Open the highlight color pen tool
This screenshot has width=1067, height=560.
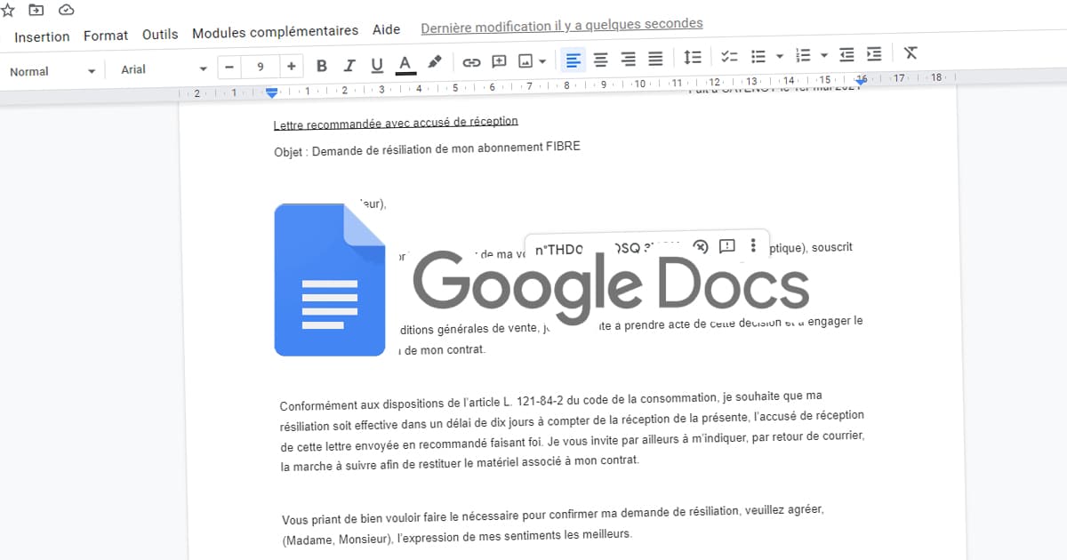[434, 62]
